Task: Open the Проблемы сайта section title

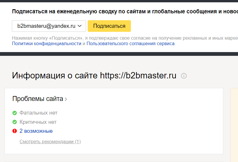Action: click(x=38, y=99)
